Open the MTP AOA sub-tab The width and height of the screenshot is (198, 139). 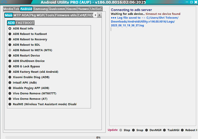[21, 15]
